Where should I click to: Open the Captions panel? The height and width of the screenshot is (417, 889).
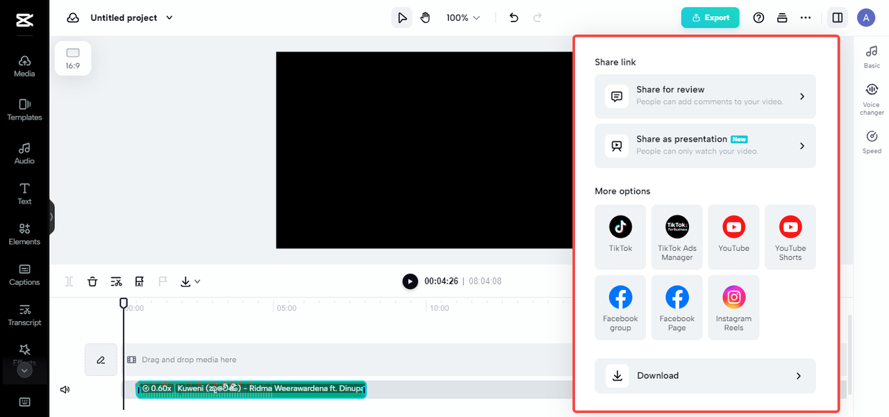24,275
